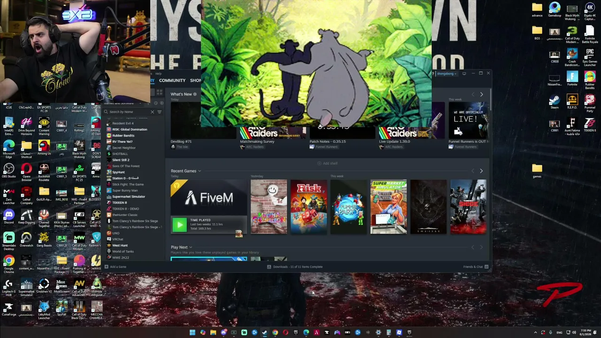Click the ENG language indicator
Screen dimensions: 601x338
click(559, 332)
